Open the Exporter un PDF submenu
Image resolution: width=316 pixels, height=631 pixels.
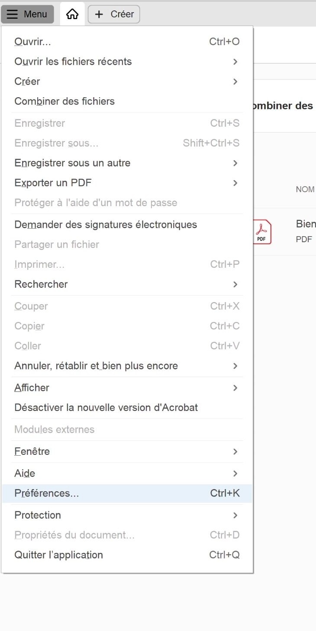53,183
